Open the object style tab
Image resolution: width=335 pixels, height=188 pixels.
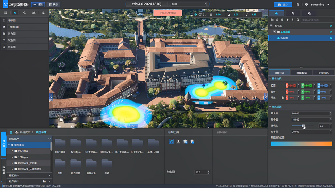(x=279, y=73)
